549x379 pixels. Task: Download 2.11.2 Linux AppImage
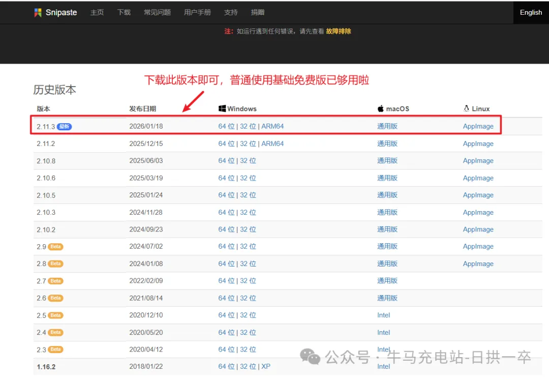pyautogui.click(x=478, y=143)
